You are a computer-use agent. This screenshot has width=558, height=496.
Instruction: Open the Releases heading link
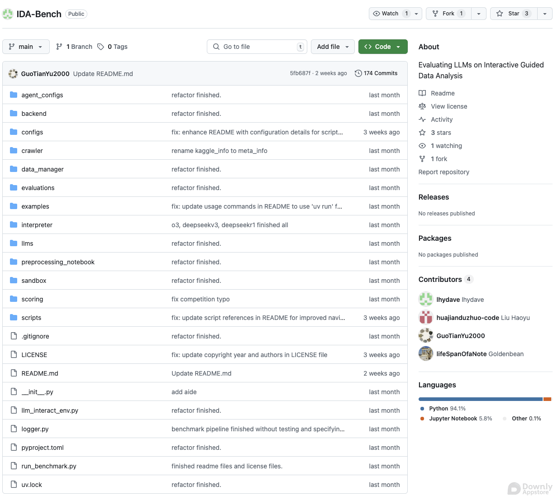click(434, 197)
